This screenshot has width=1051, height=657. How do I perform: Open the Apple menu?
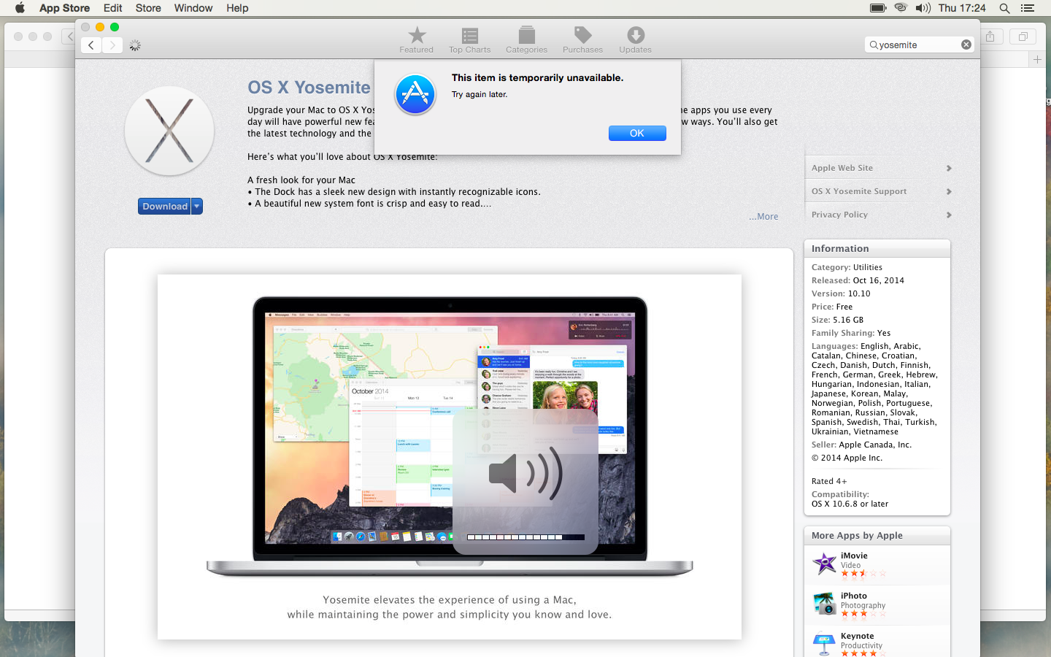coord(20,8)
